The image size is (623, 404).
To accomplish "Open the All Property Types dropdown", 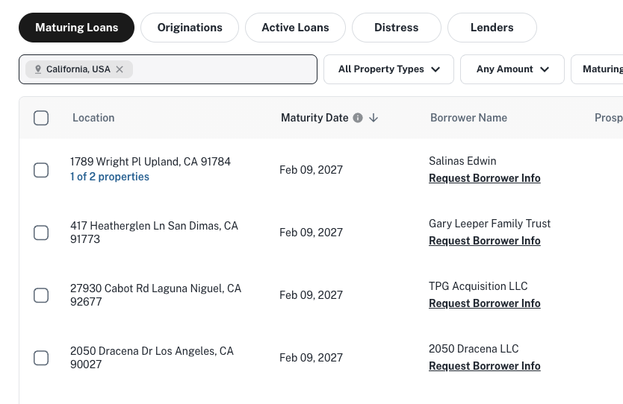I will pos(388,69).
